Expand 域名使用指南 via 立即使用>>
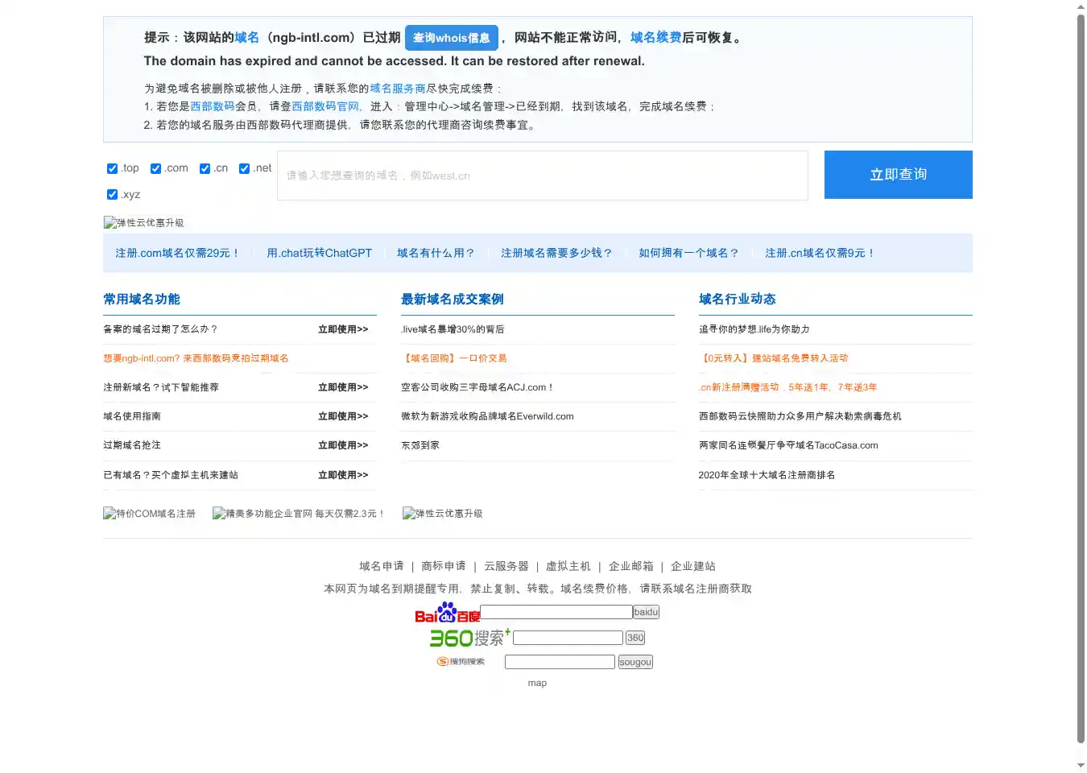Viewport: 1087px width, 773px height. point(342,416)
